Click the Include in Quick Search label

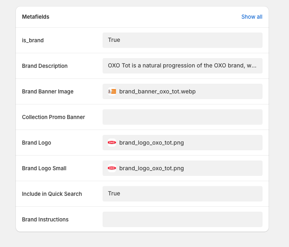pyautogui.click(x=52, y=194)
